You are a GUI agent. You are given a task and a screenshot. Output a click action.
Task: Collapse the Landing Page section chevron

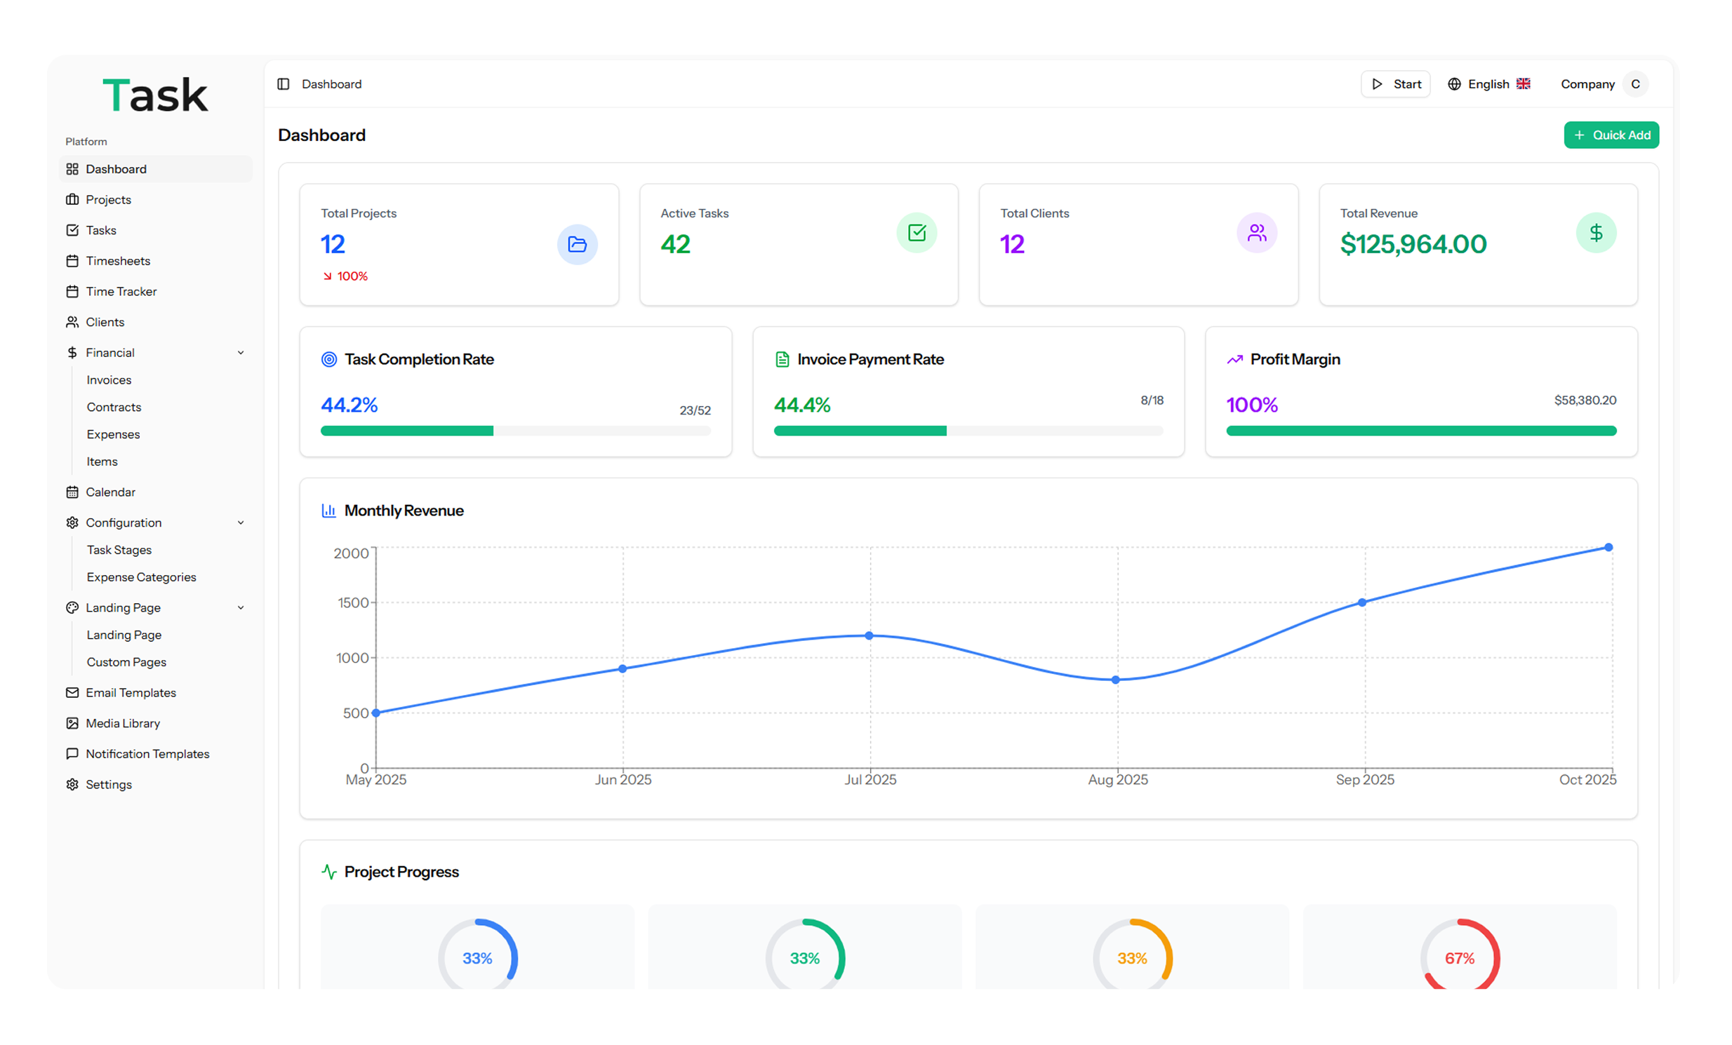point(241,607)
